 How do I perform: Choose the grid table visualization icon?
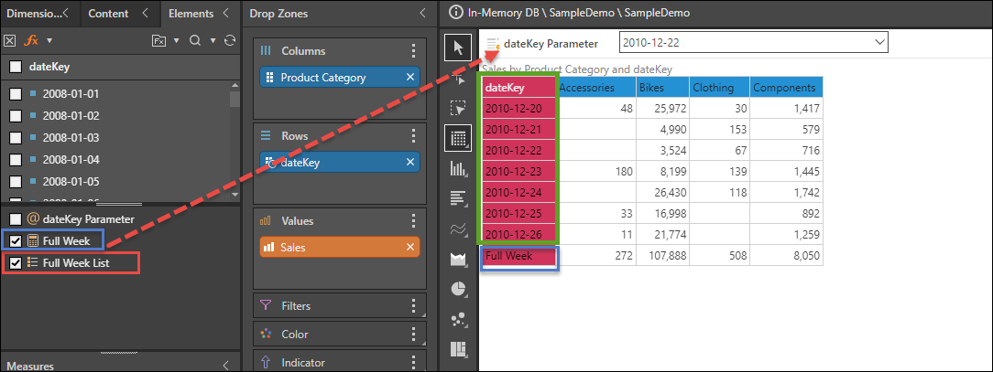click(x=459, y=138)
